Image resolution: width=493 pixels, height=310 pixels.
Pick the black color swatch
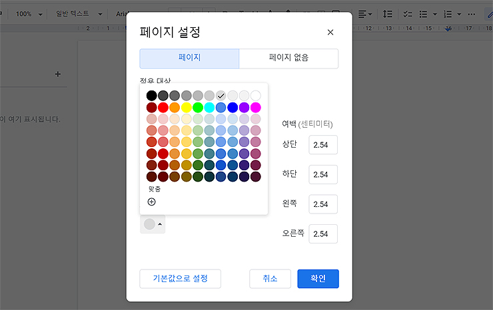151,96
